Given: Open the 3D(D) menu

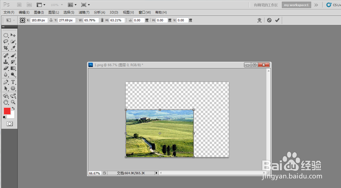Looking at the screenshot, I should 114,12.
